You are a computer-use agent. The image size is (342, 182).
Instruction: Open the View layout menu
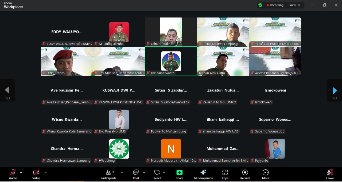295,5
